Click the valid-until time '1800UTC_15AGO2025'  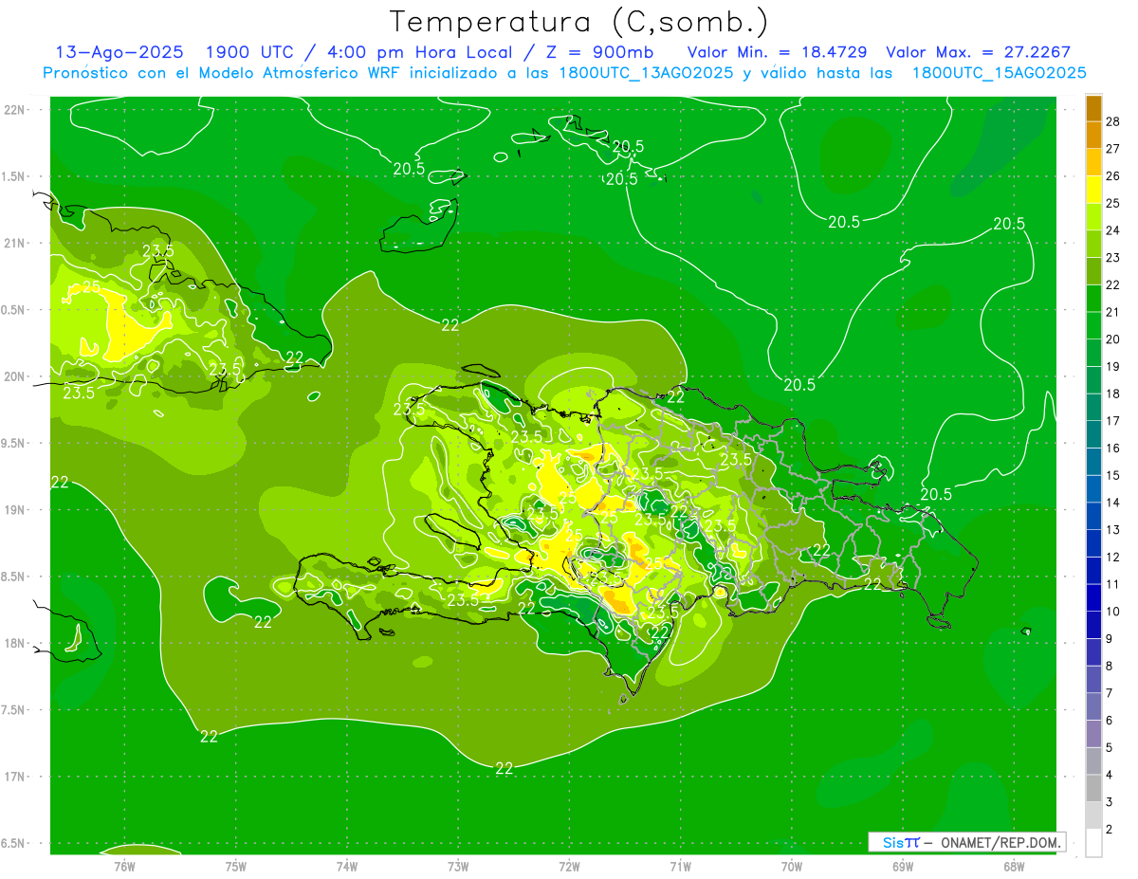click(999, 73)
